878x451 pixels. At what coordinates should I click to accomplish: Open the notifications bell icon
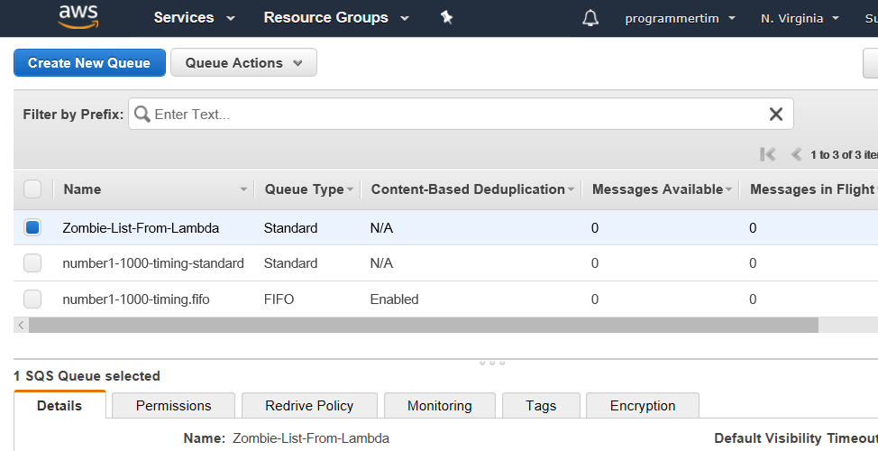(590, 18)
